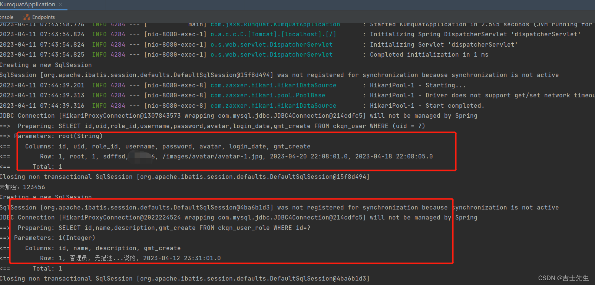Click the SELECT ... FROM ckqn_user WHERE uid statement
This screenshot has height=285, width=595.
tap(242, 126)
